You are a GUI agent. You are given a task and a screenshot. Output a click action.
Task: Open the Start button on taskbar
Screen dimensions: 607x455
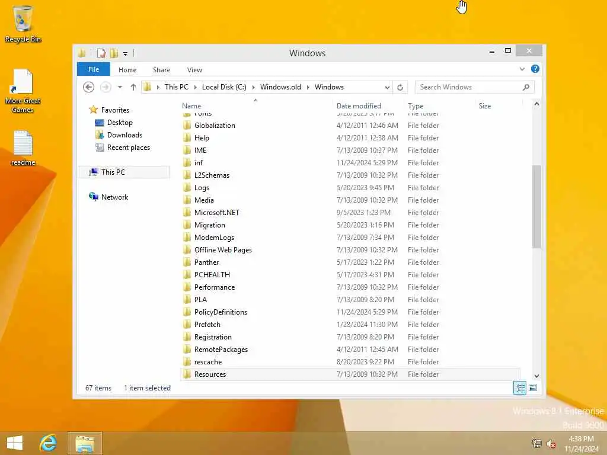(15, 443)
